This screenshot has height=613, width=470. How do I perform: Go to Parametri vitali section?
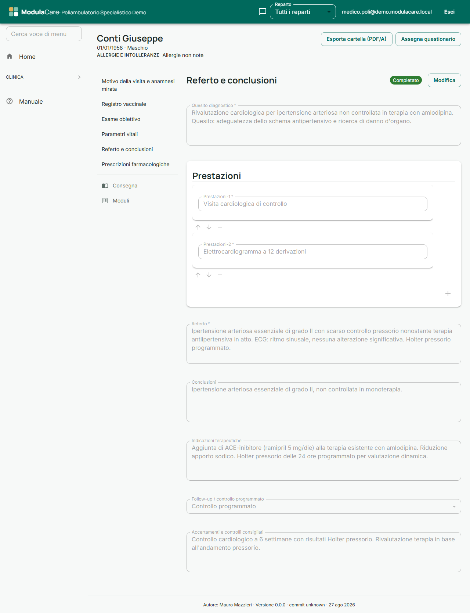pyautogui.click(x=120, y=134)
